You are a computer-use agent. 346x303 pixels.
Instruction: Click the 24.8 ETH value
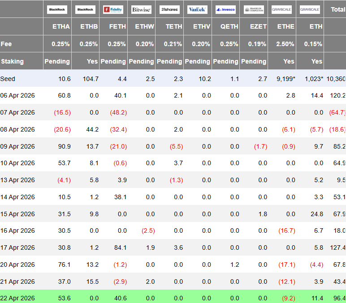point(317,214)
